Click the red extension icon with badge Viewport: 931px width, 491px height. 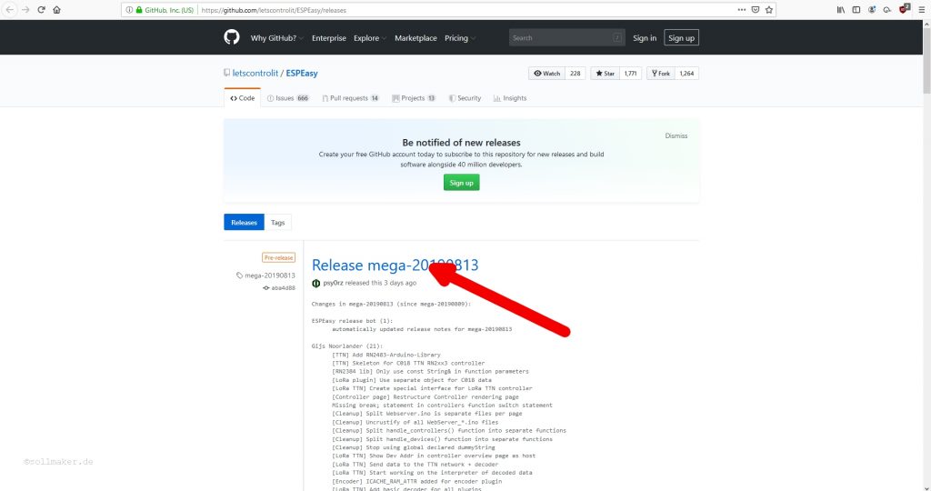[x=905, y=9]
